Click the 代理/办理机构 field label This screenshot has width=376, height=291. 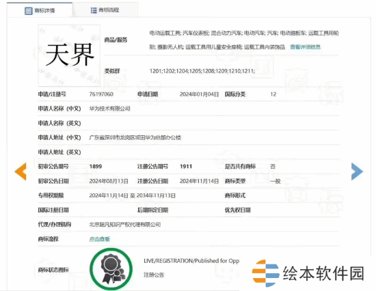[55, 225]
